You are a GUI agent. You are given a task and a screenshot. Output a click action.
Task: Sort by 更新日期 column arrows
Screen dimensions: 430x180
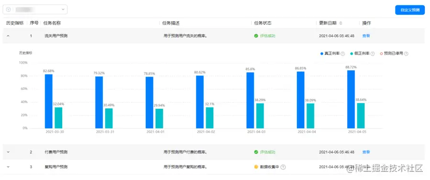[x=341, y=23]
